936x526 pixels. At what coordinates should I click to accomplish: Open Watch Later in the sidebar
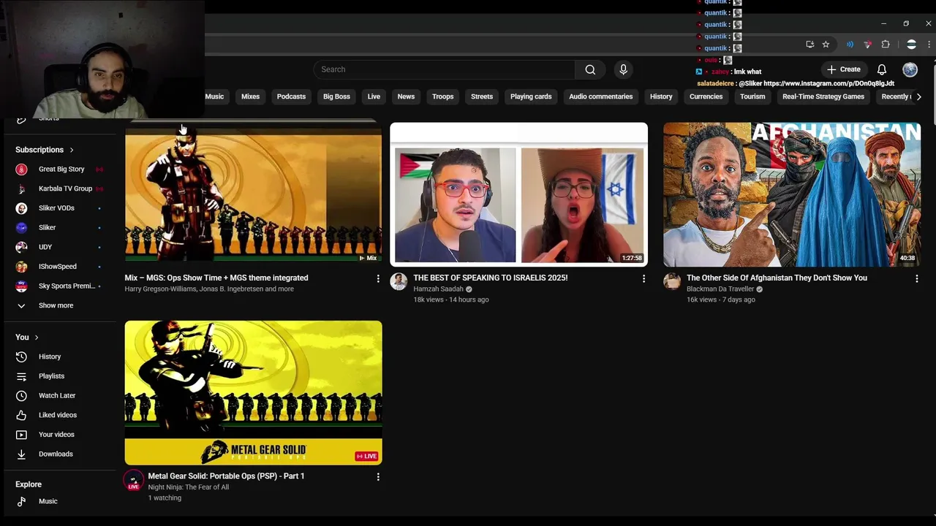click(58, 395)
